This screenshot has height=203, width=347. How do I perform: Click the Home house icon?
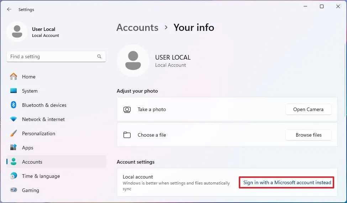pyautogui.click(x=14, y=77)
